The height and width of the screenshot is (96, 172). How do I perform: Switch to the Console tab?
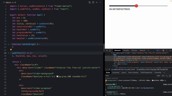point(126,50)
